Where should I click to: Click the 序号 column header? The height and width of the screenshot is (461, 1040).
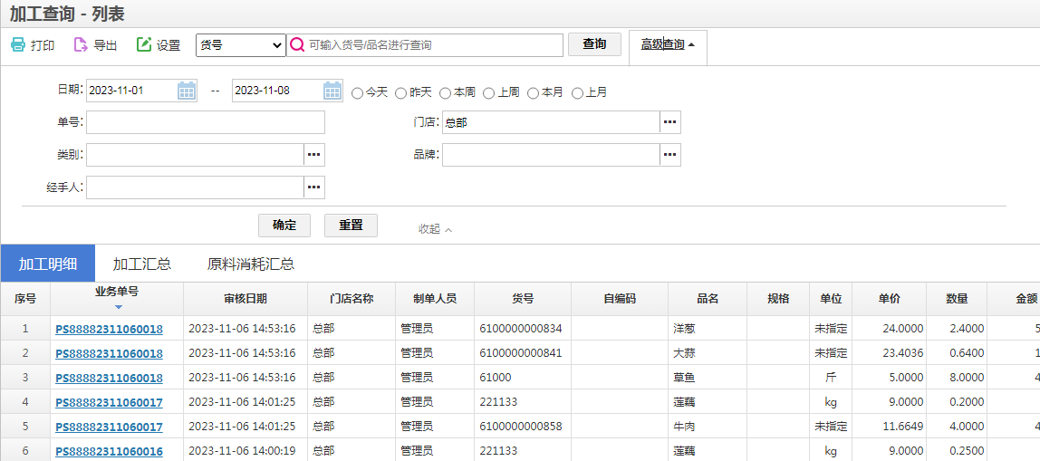25,299
